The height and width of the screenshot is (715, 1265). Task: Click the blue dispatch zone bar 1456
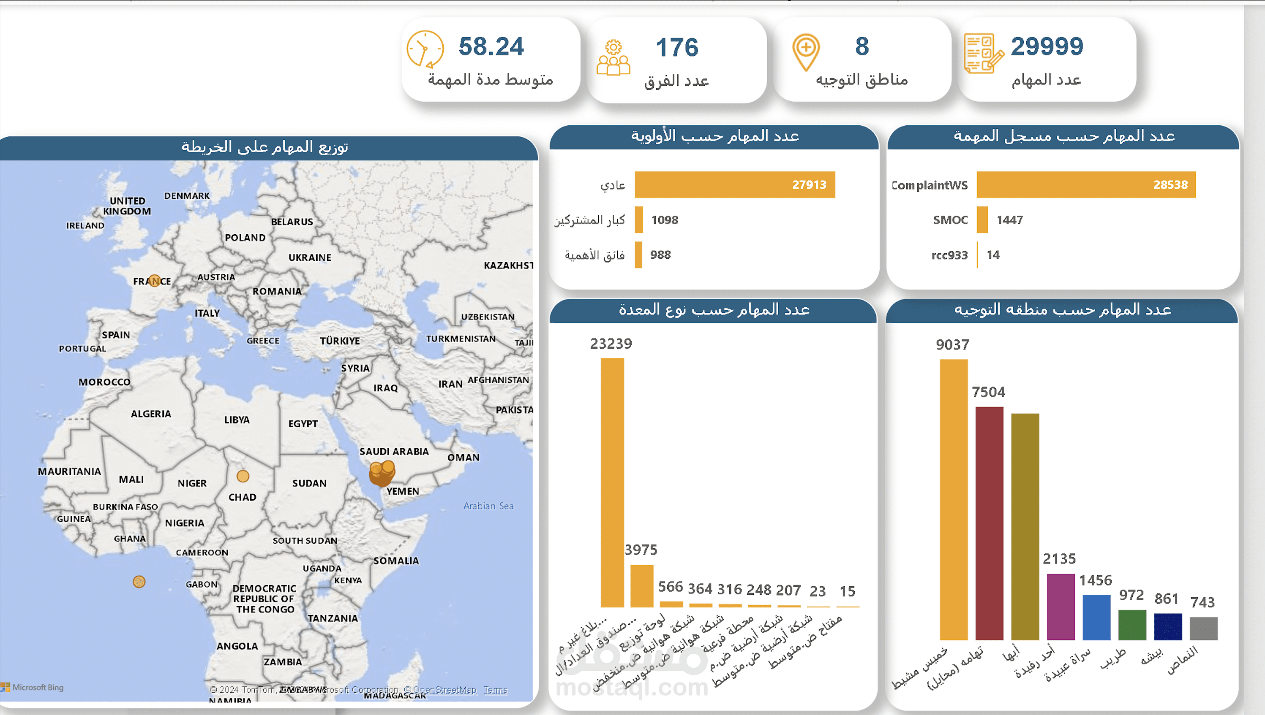coord(1096,617)
